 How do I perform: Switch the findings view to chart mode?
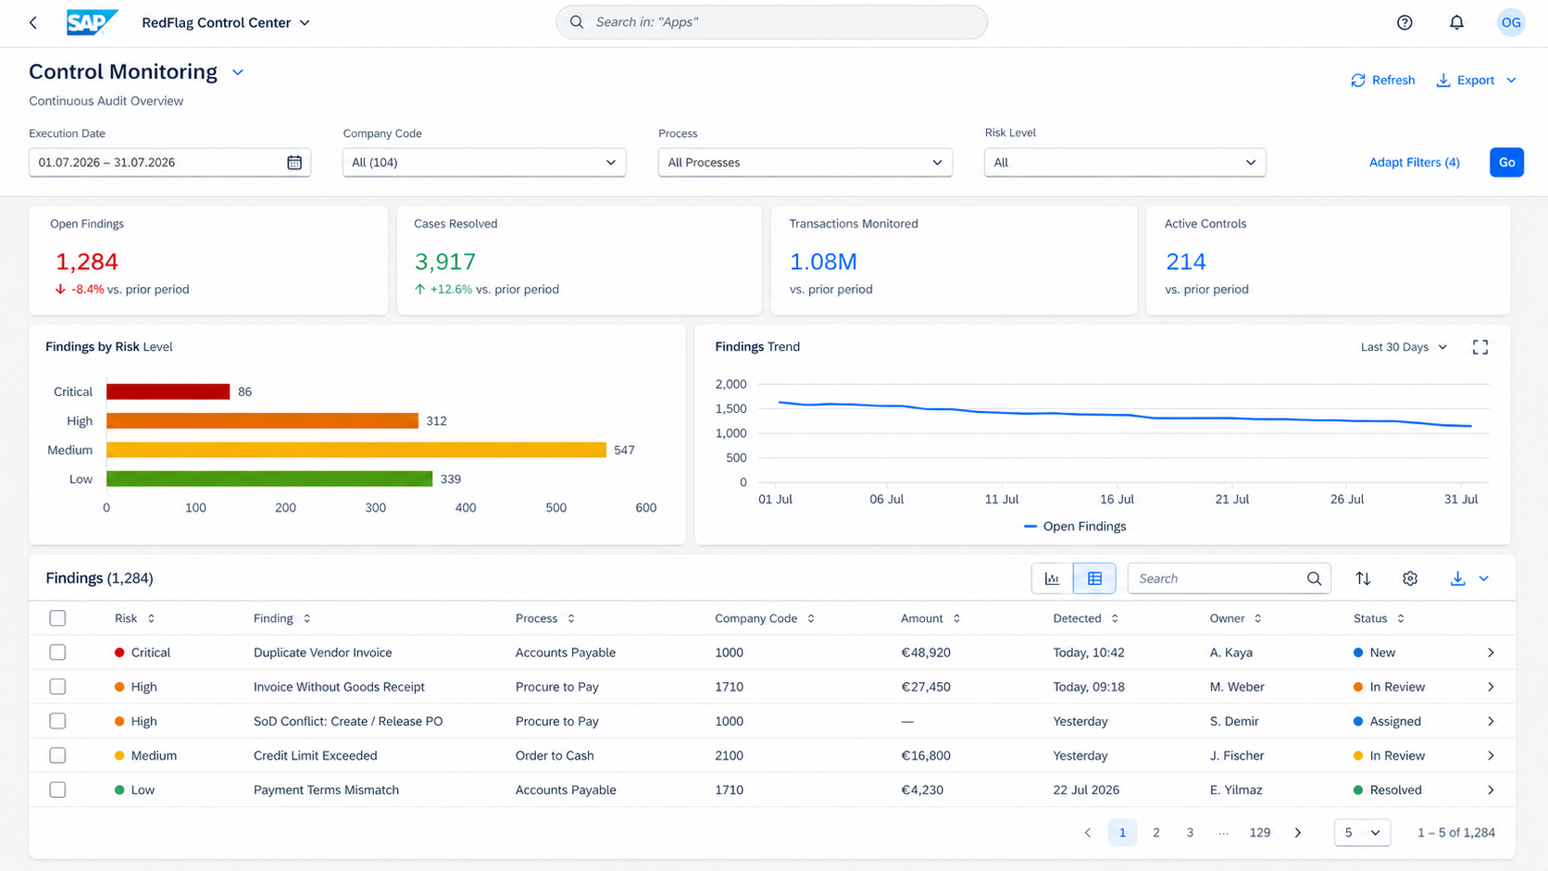tap(1052, 579)
